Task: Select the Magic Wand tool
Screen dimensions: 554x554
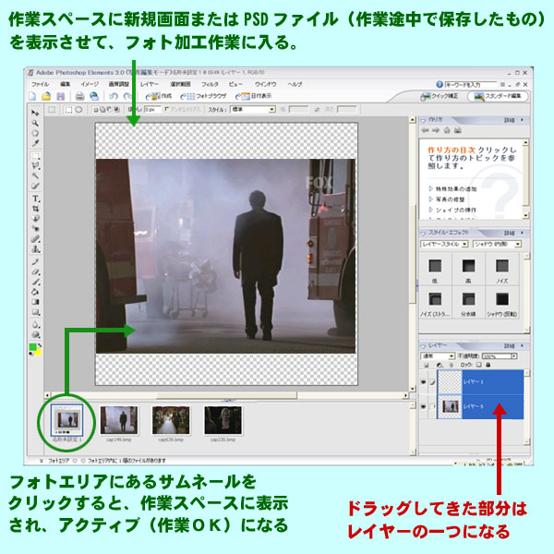Action: click(35, 175)
